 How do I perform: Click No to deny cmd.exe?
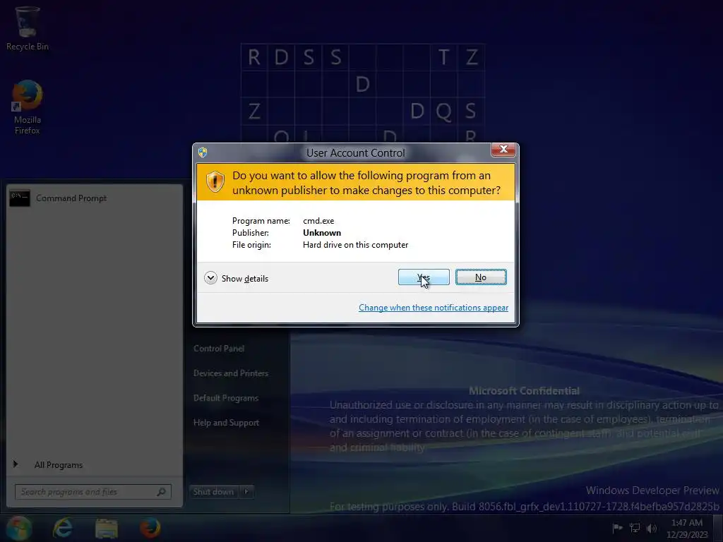click(481, 277)
